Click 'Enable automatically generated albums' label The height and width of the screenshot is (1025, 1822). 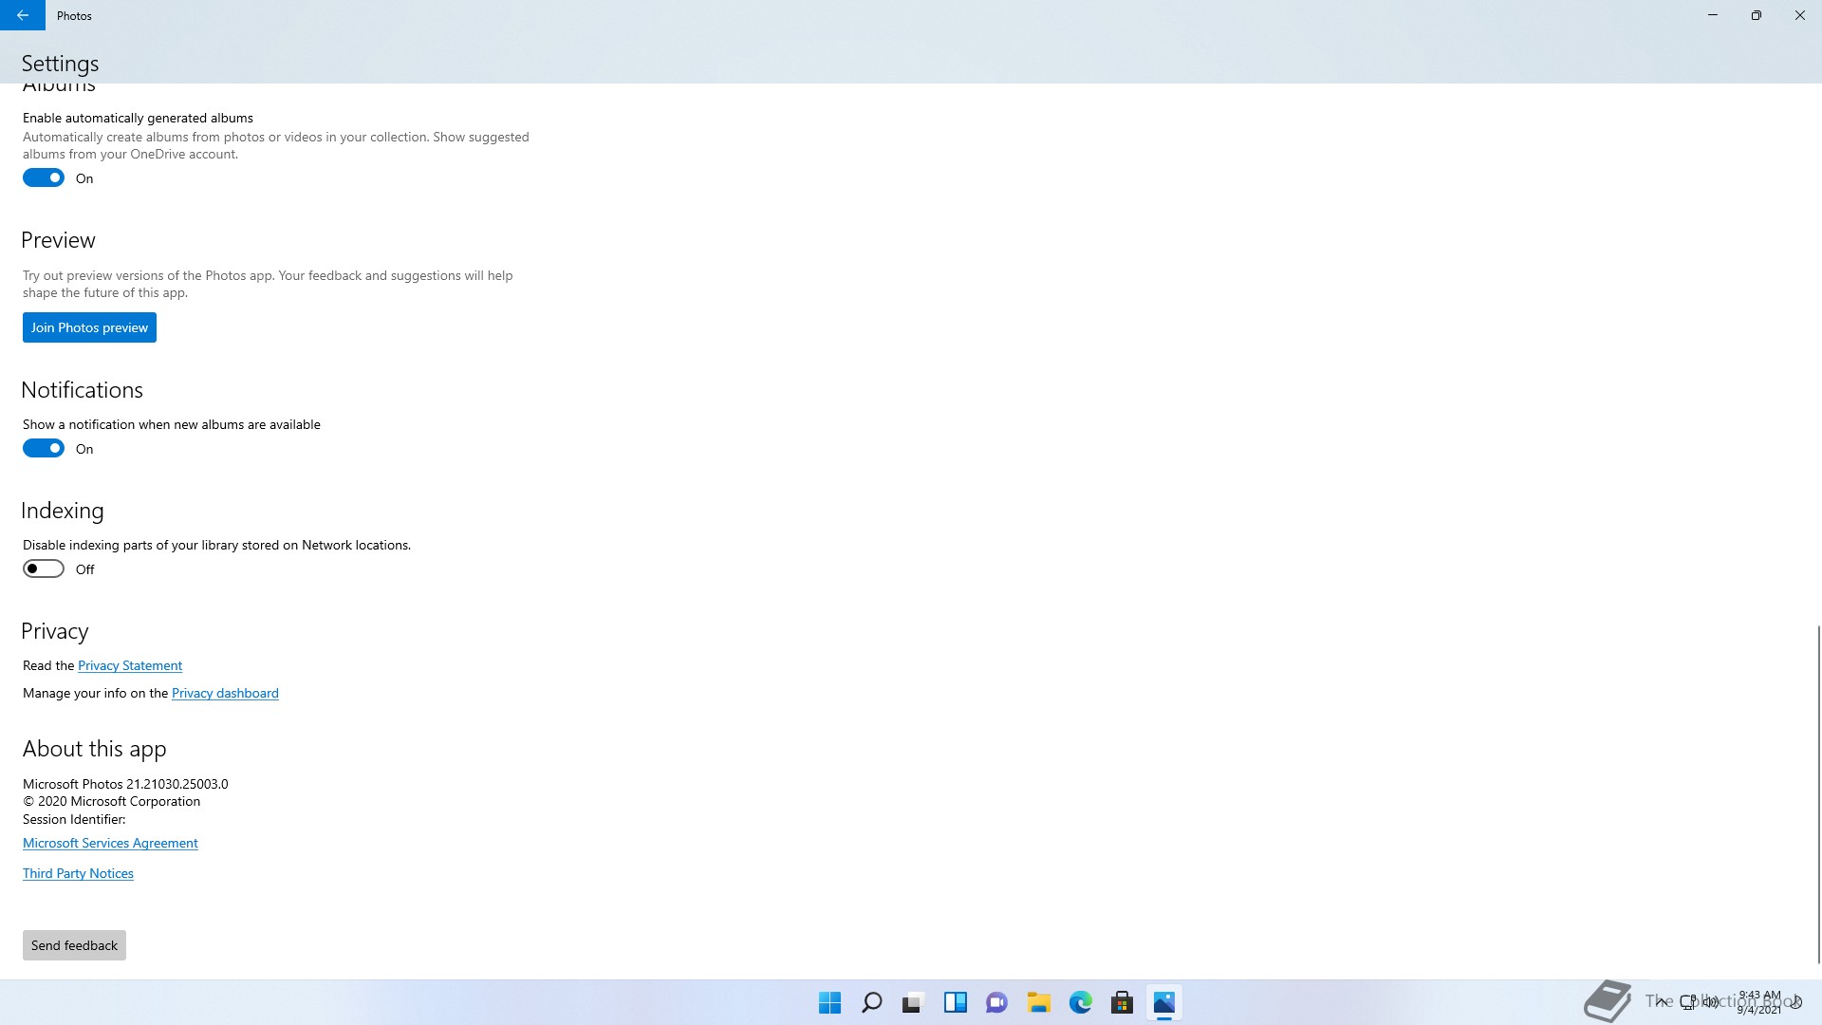point(138,118)
